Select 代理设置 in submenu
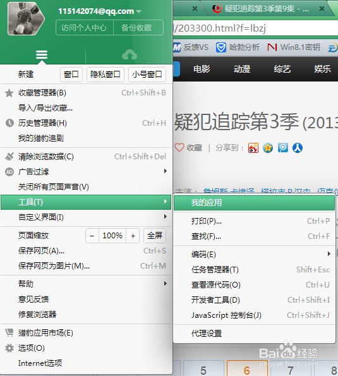Screen dimensions: 338x376 pyautogui.click(x=254, y=333)
